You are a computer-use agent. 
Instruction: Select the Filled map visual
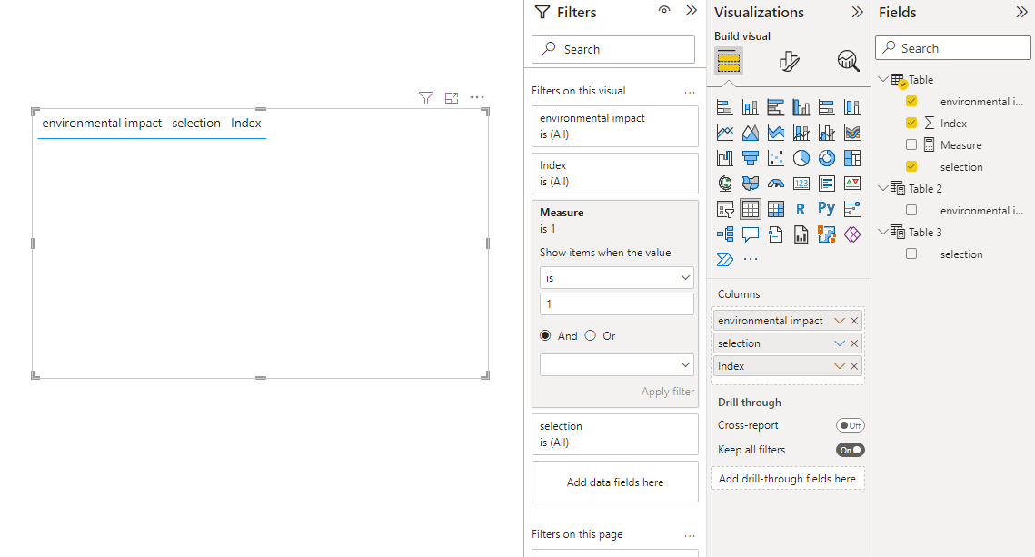[750, 184]
